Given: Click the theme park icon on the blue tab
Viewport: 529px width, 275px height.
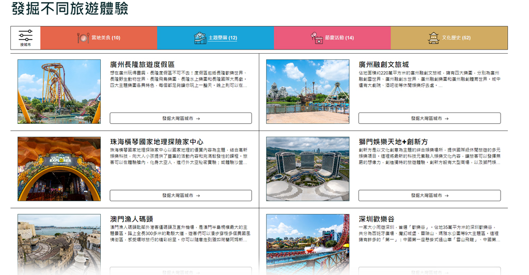Looking at the screenshot, I should point(200,38).
